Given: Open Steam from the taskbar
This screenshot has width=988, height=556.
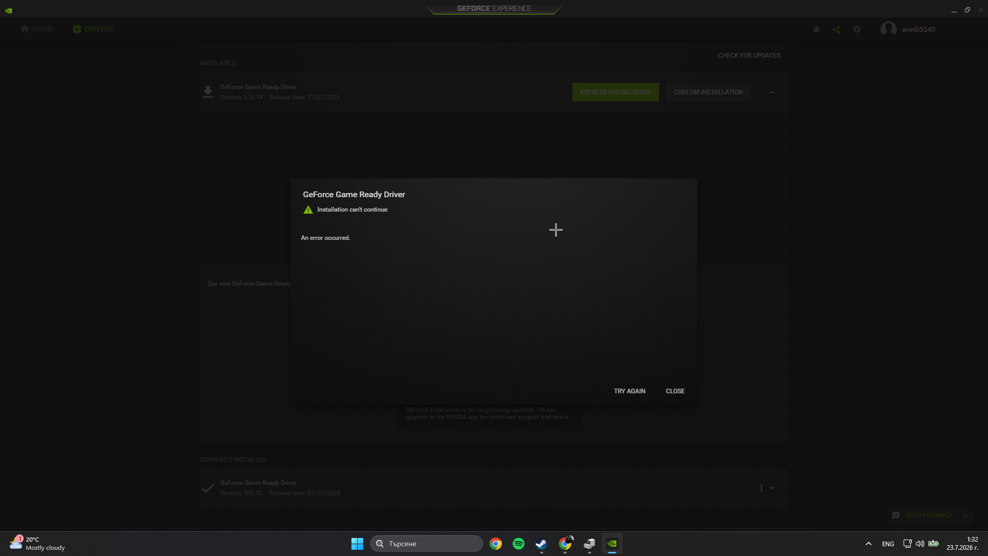Looking at the screenshot, I should click(x=541, y=544).
